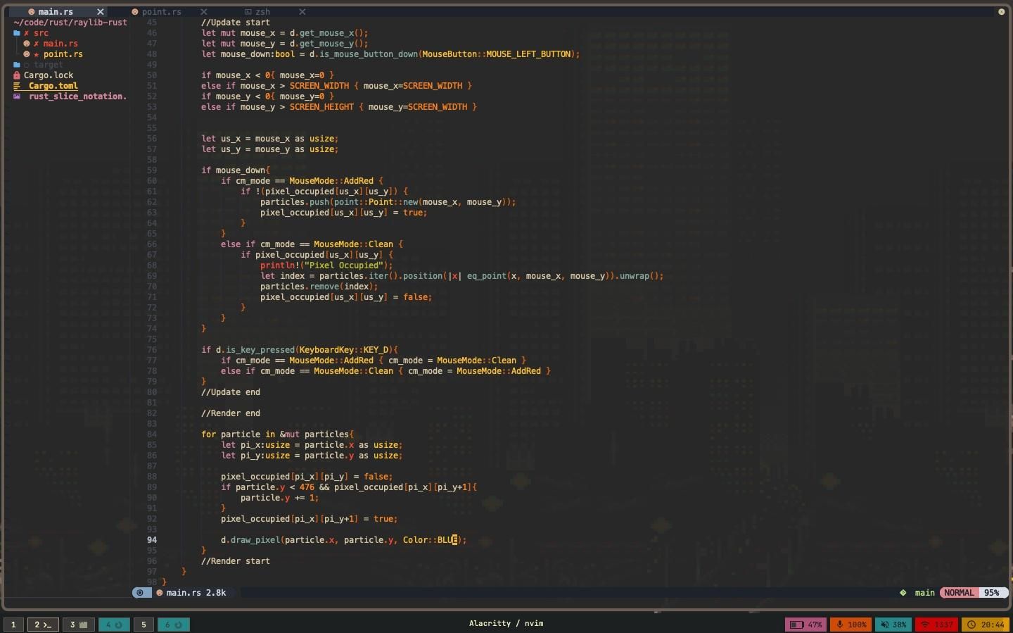Close the zsh tab
This screenshot has height=633, width=1013.
[302, 12]
